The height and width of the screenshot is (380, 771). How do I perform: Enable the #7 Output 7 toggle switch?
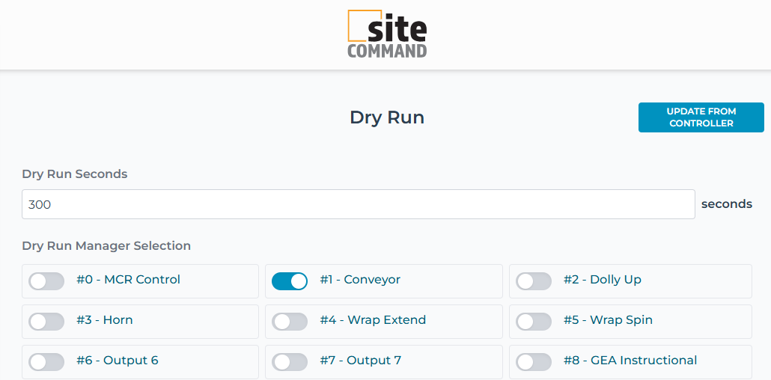coord(290,361)
